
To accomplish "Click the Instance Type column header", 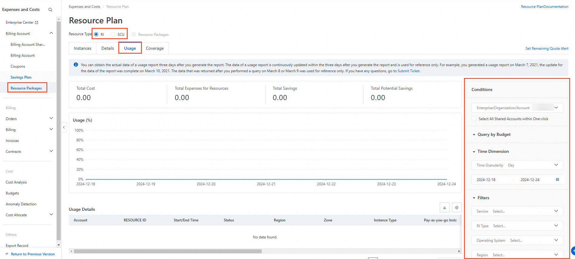I will coord(385,220).
